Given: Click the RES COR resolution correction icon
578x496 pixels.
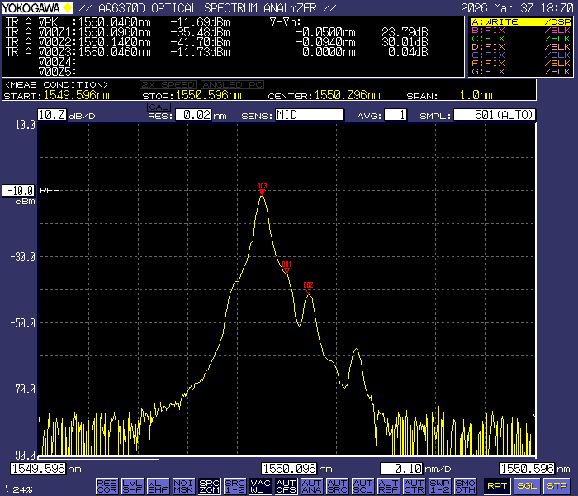Looking at the screenshot, I should point(107,486).
